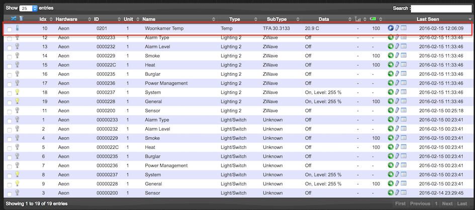Focus the Search input field
Screen dimensions: 475x210
(441, 8)
